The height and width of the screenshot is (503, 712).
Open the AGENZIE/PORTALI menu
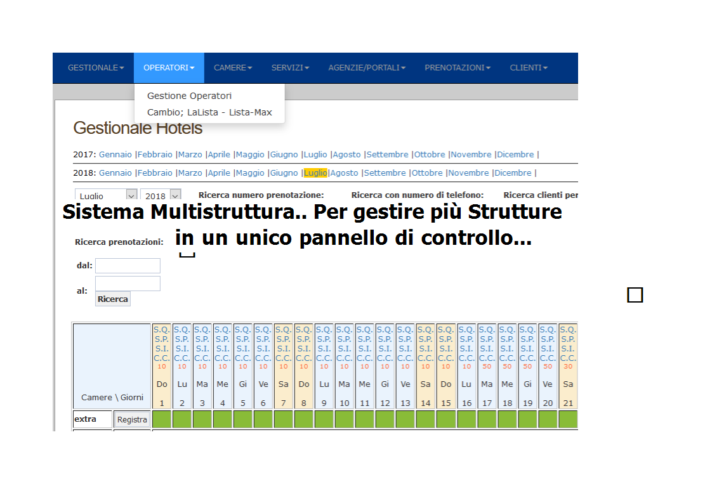click(x=367, y=68)
